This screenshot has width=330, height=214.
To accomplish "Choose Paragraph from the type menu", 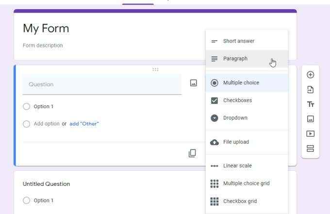I will click(x=247, y=59).
